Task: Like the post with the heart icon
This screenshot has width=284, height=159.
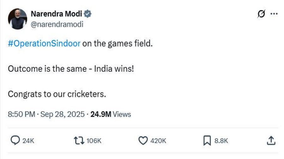Action: pyautogui.click(x=143, y=141)
